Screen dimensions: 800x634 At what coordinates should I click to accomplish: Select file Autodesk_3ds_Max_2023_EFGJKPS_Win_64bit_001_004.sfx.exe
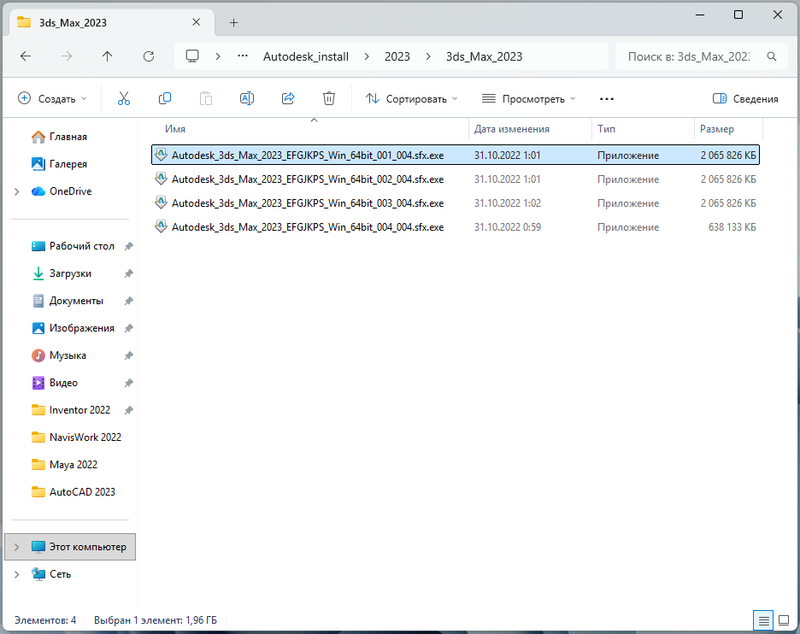[x=455, y=155]
